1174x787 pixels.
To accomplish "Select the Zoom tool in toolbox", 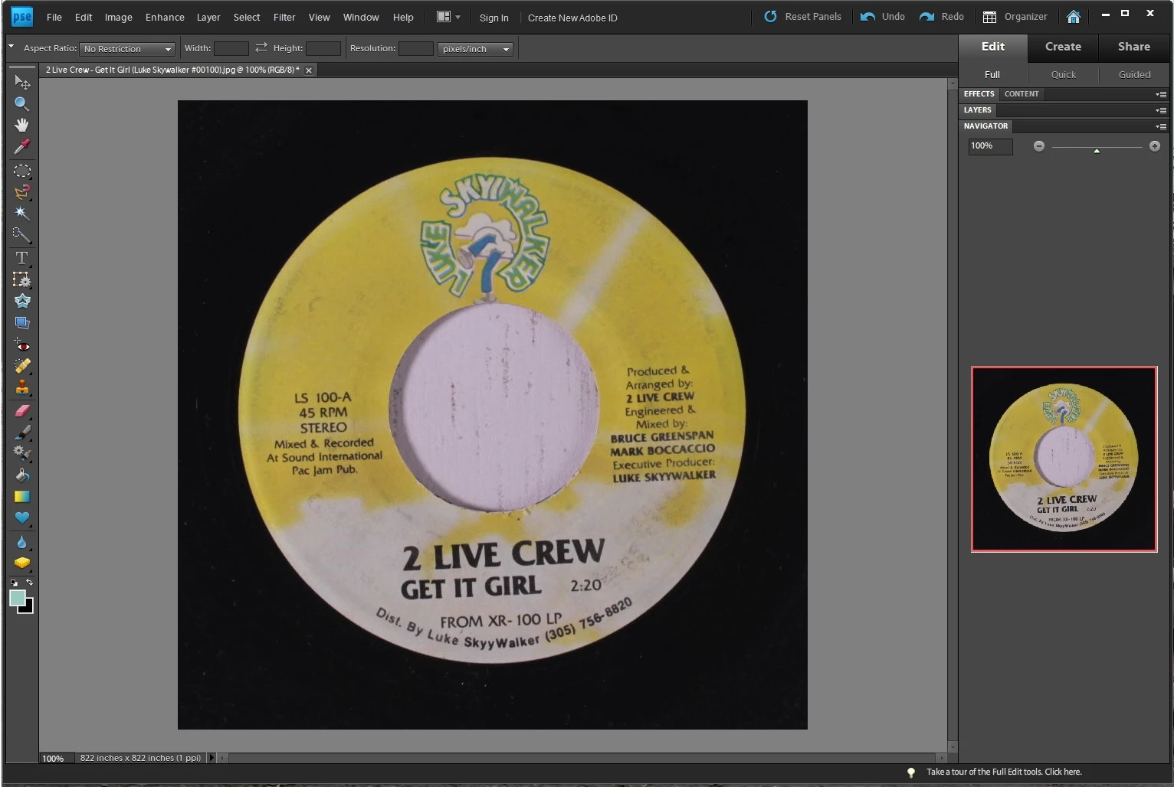I will pyautogui.click(x=21, y=103).
